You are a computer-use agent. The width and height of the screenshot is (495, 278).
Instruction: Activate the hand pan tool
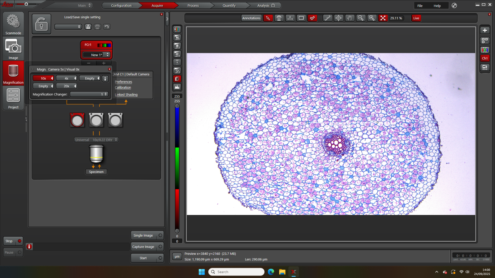tap(350, 18)
